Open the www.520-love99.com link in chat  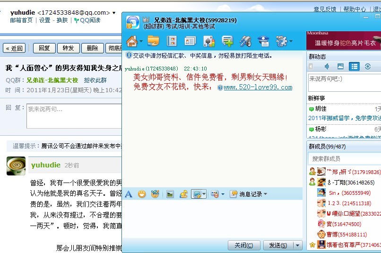pyautogui.click(x=258, y=87)
